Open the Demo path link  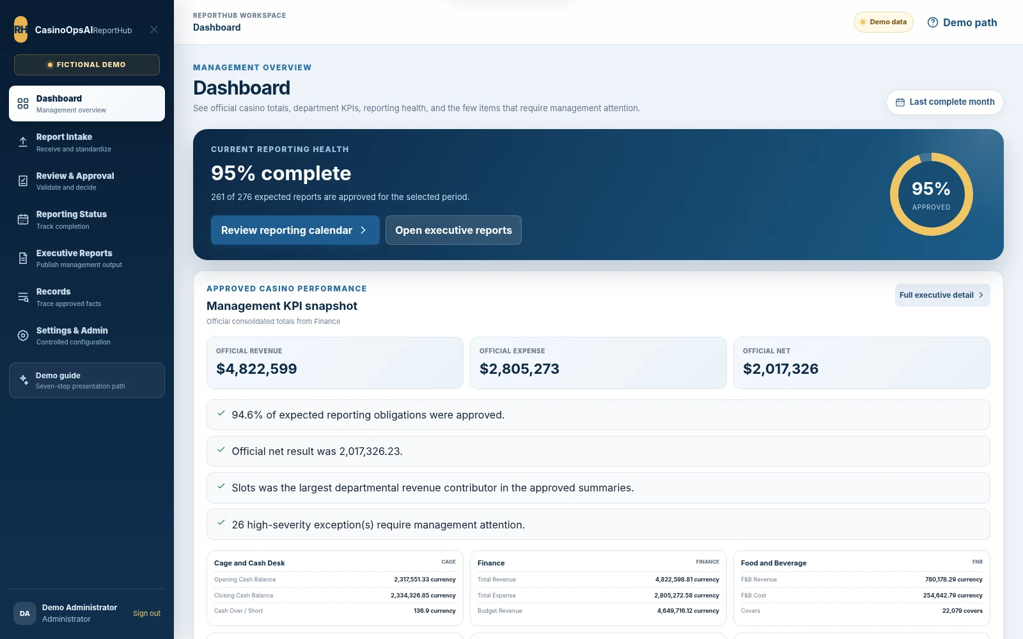coord(962,22)
